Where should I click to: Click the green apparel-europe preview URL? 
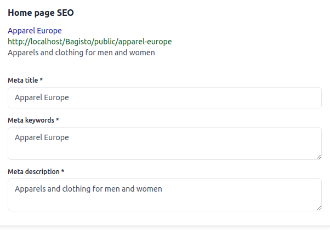[89, 42]
